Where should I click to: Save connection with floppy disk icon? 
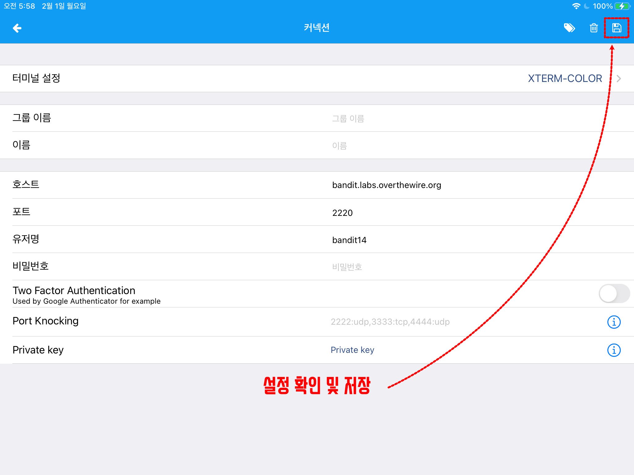(616, 28)
